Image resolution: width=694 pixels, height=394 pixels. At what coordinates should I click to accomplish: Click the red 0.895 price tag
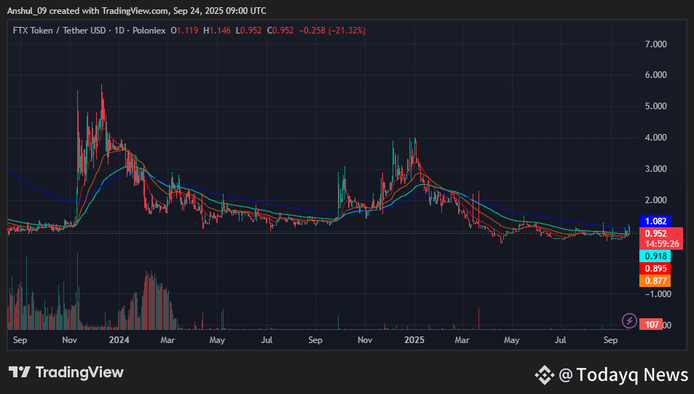pyautogui.click(x=652, y=269)
